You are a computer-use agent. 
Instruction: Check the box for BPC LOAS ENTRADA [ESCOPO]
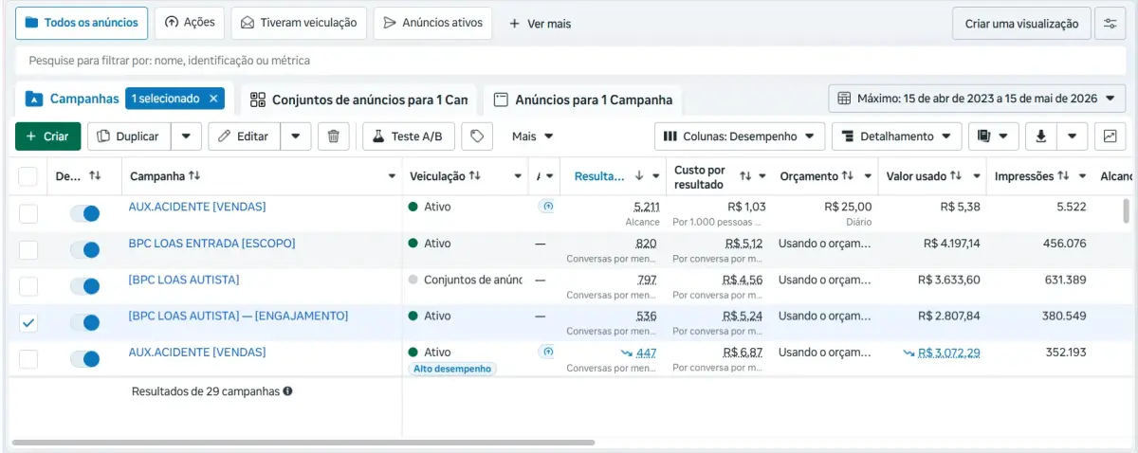point(28,250)
